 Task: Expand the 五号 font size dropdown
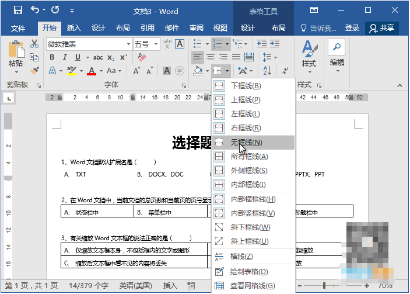coord(156,44)
